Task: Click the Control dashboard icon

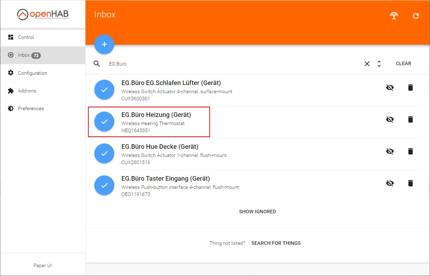Action: (x=11, y=37)
